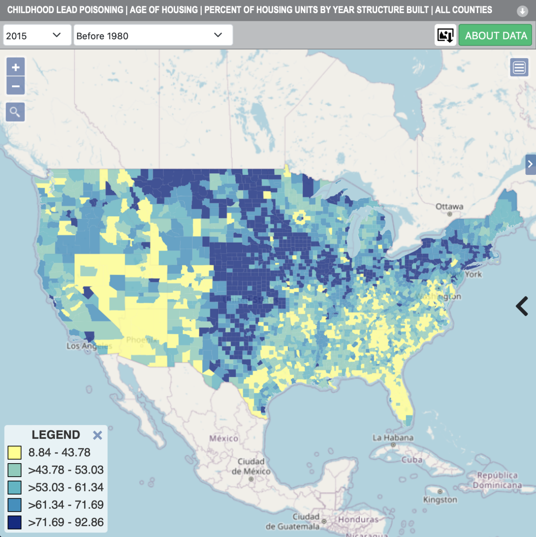Click the download arrow in title bar
The image size is (536, 537).
tap(522, 11)
